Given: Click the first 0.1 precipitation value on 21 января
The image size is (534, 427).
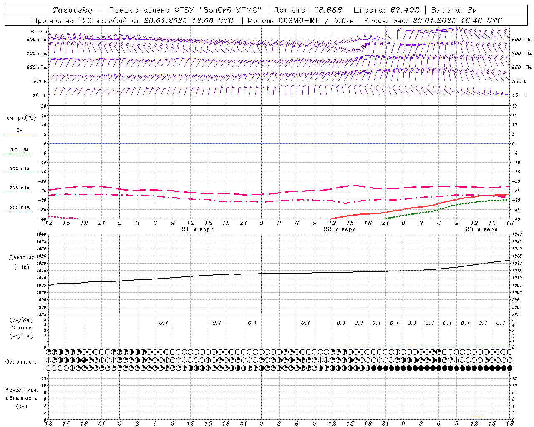Looking at the screenshot, I should click(164, 323).
